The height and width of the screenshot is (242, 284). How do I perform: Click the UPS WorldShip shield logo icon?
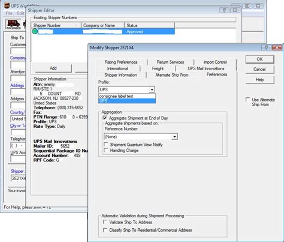pos(7,5)
